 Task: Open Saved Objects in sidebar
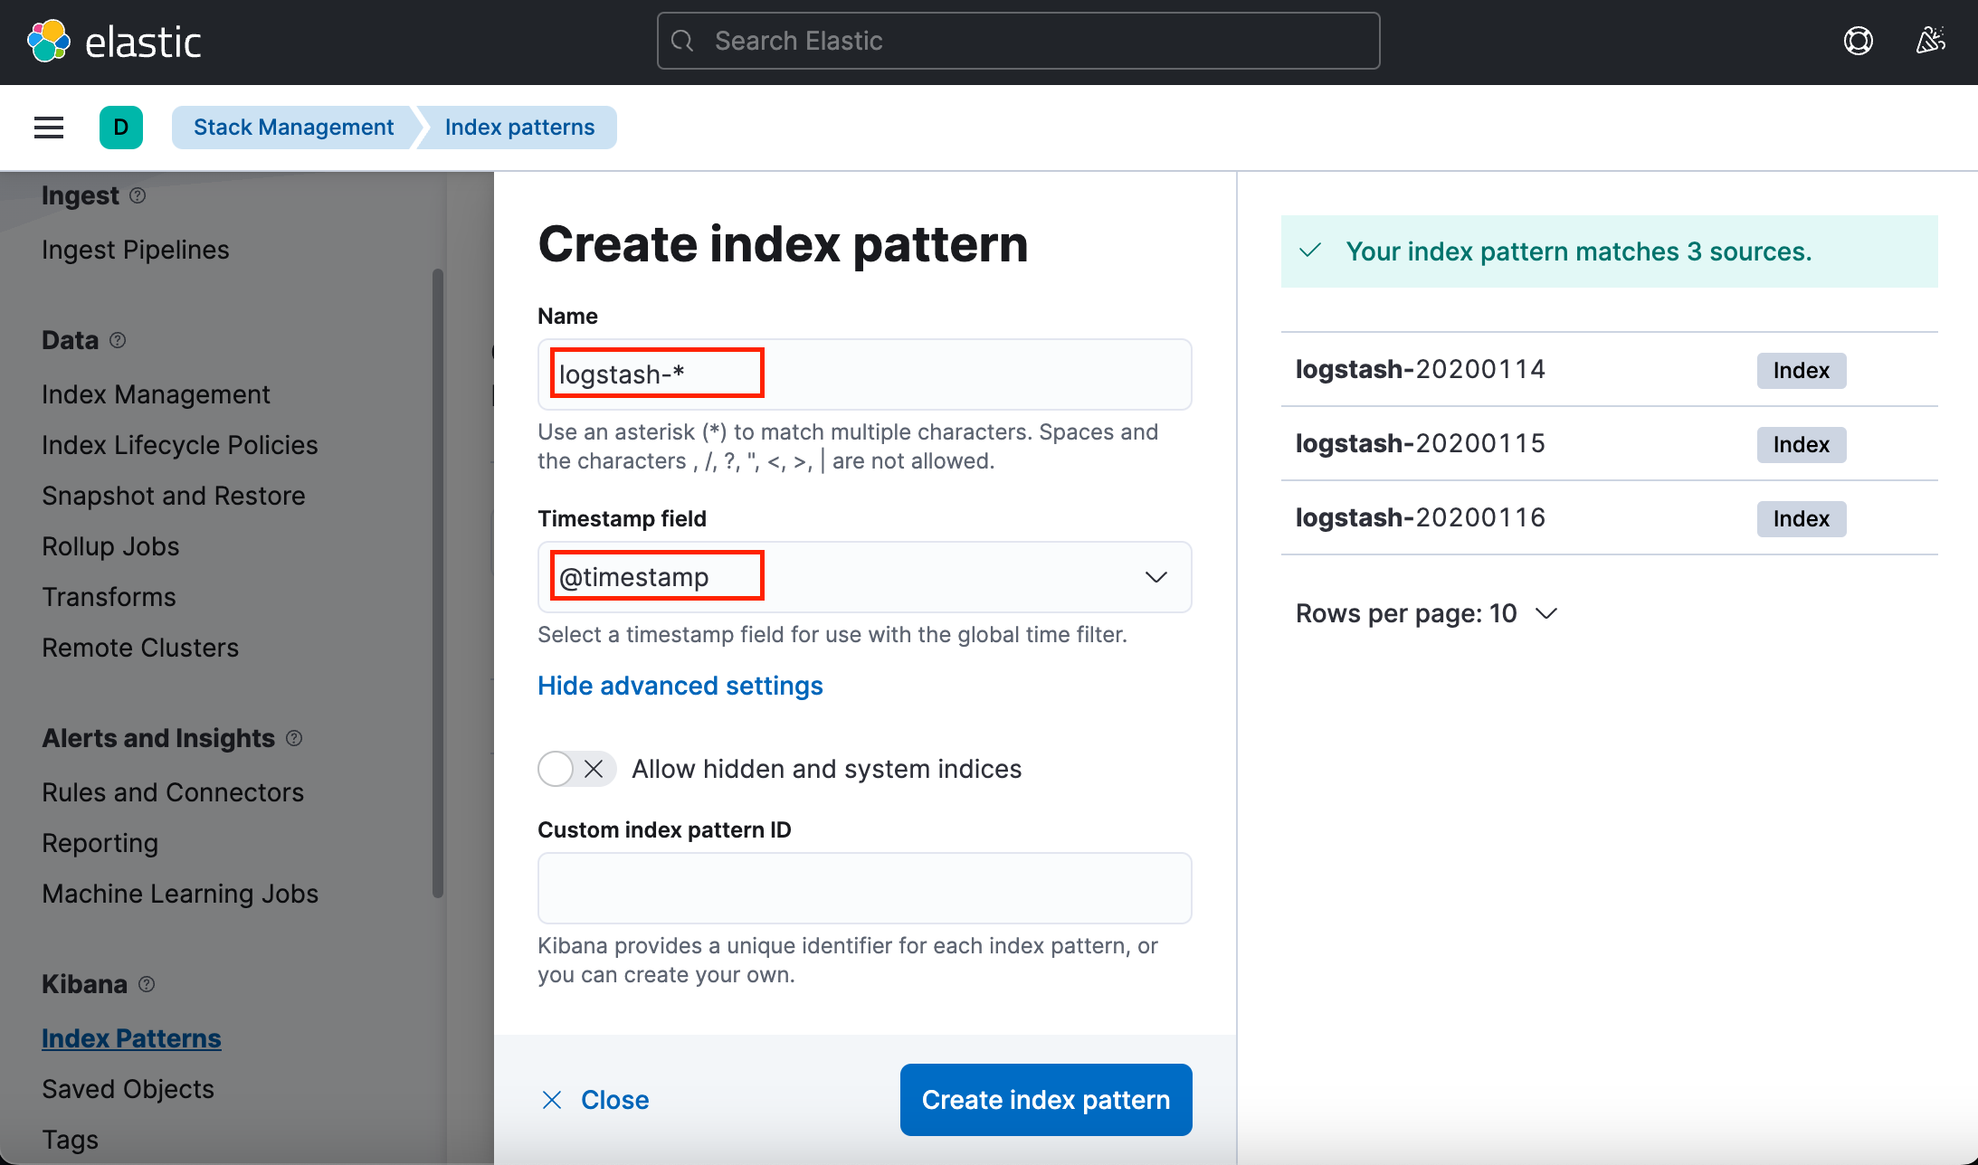(128, 1089)
